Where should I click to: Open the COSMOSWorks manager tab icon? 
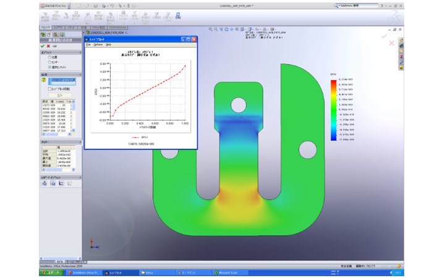tap(62, 35)
